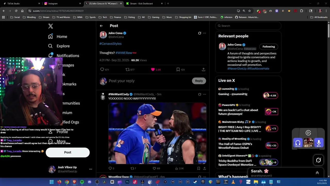Open Tricky Buddha live space listing

click(x=248, y=161)
